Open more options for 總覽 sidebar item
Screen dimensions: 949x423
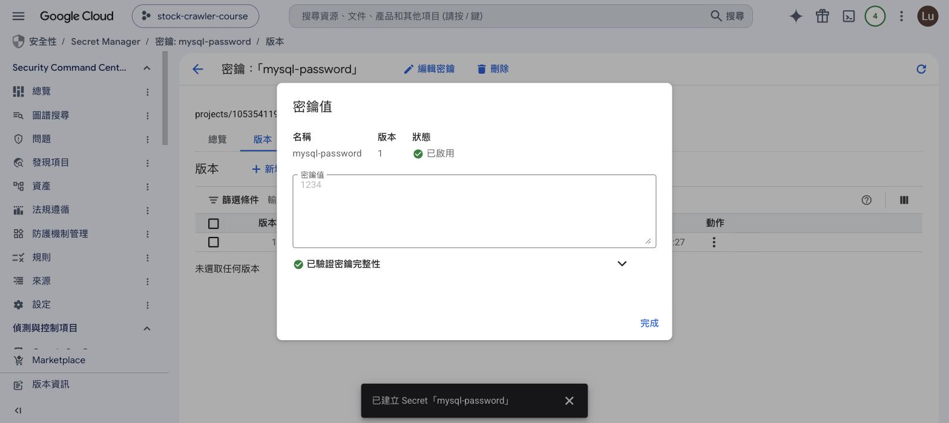point(147,92)
